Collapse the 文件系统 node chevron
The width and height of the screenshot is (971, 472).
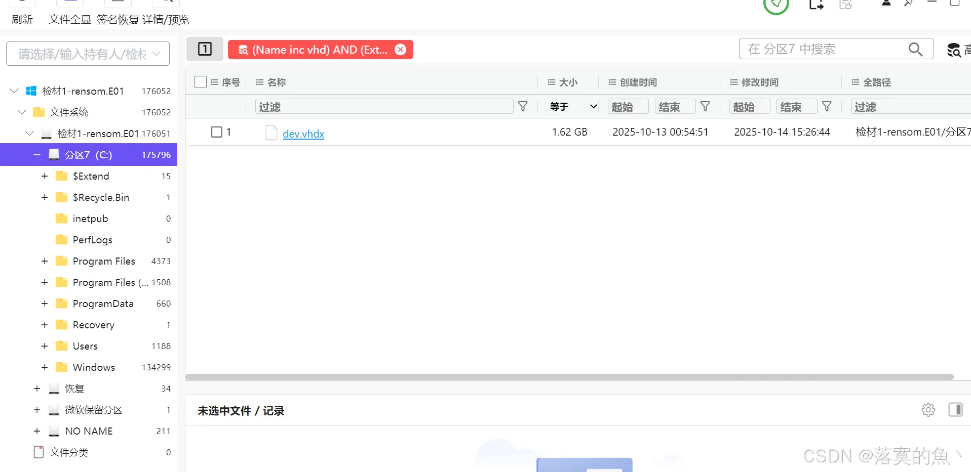coord(22,112)
